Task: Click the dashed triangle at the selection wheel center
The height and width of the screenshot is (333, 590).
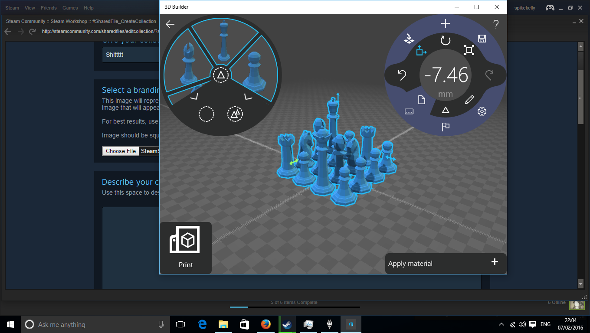Action: 221,75
